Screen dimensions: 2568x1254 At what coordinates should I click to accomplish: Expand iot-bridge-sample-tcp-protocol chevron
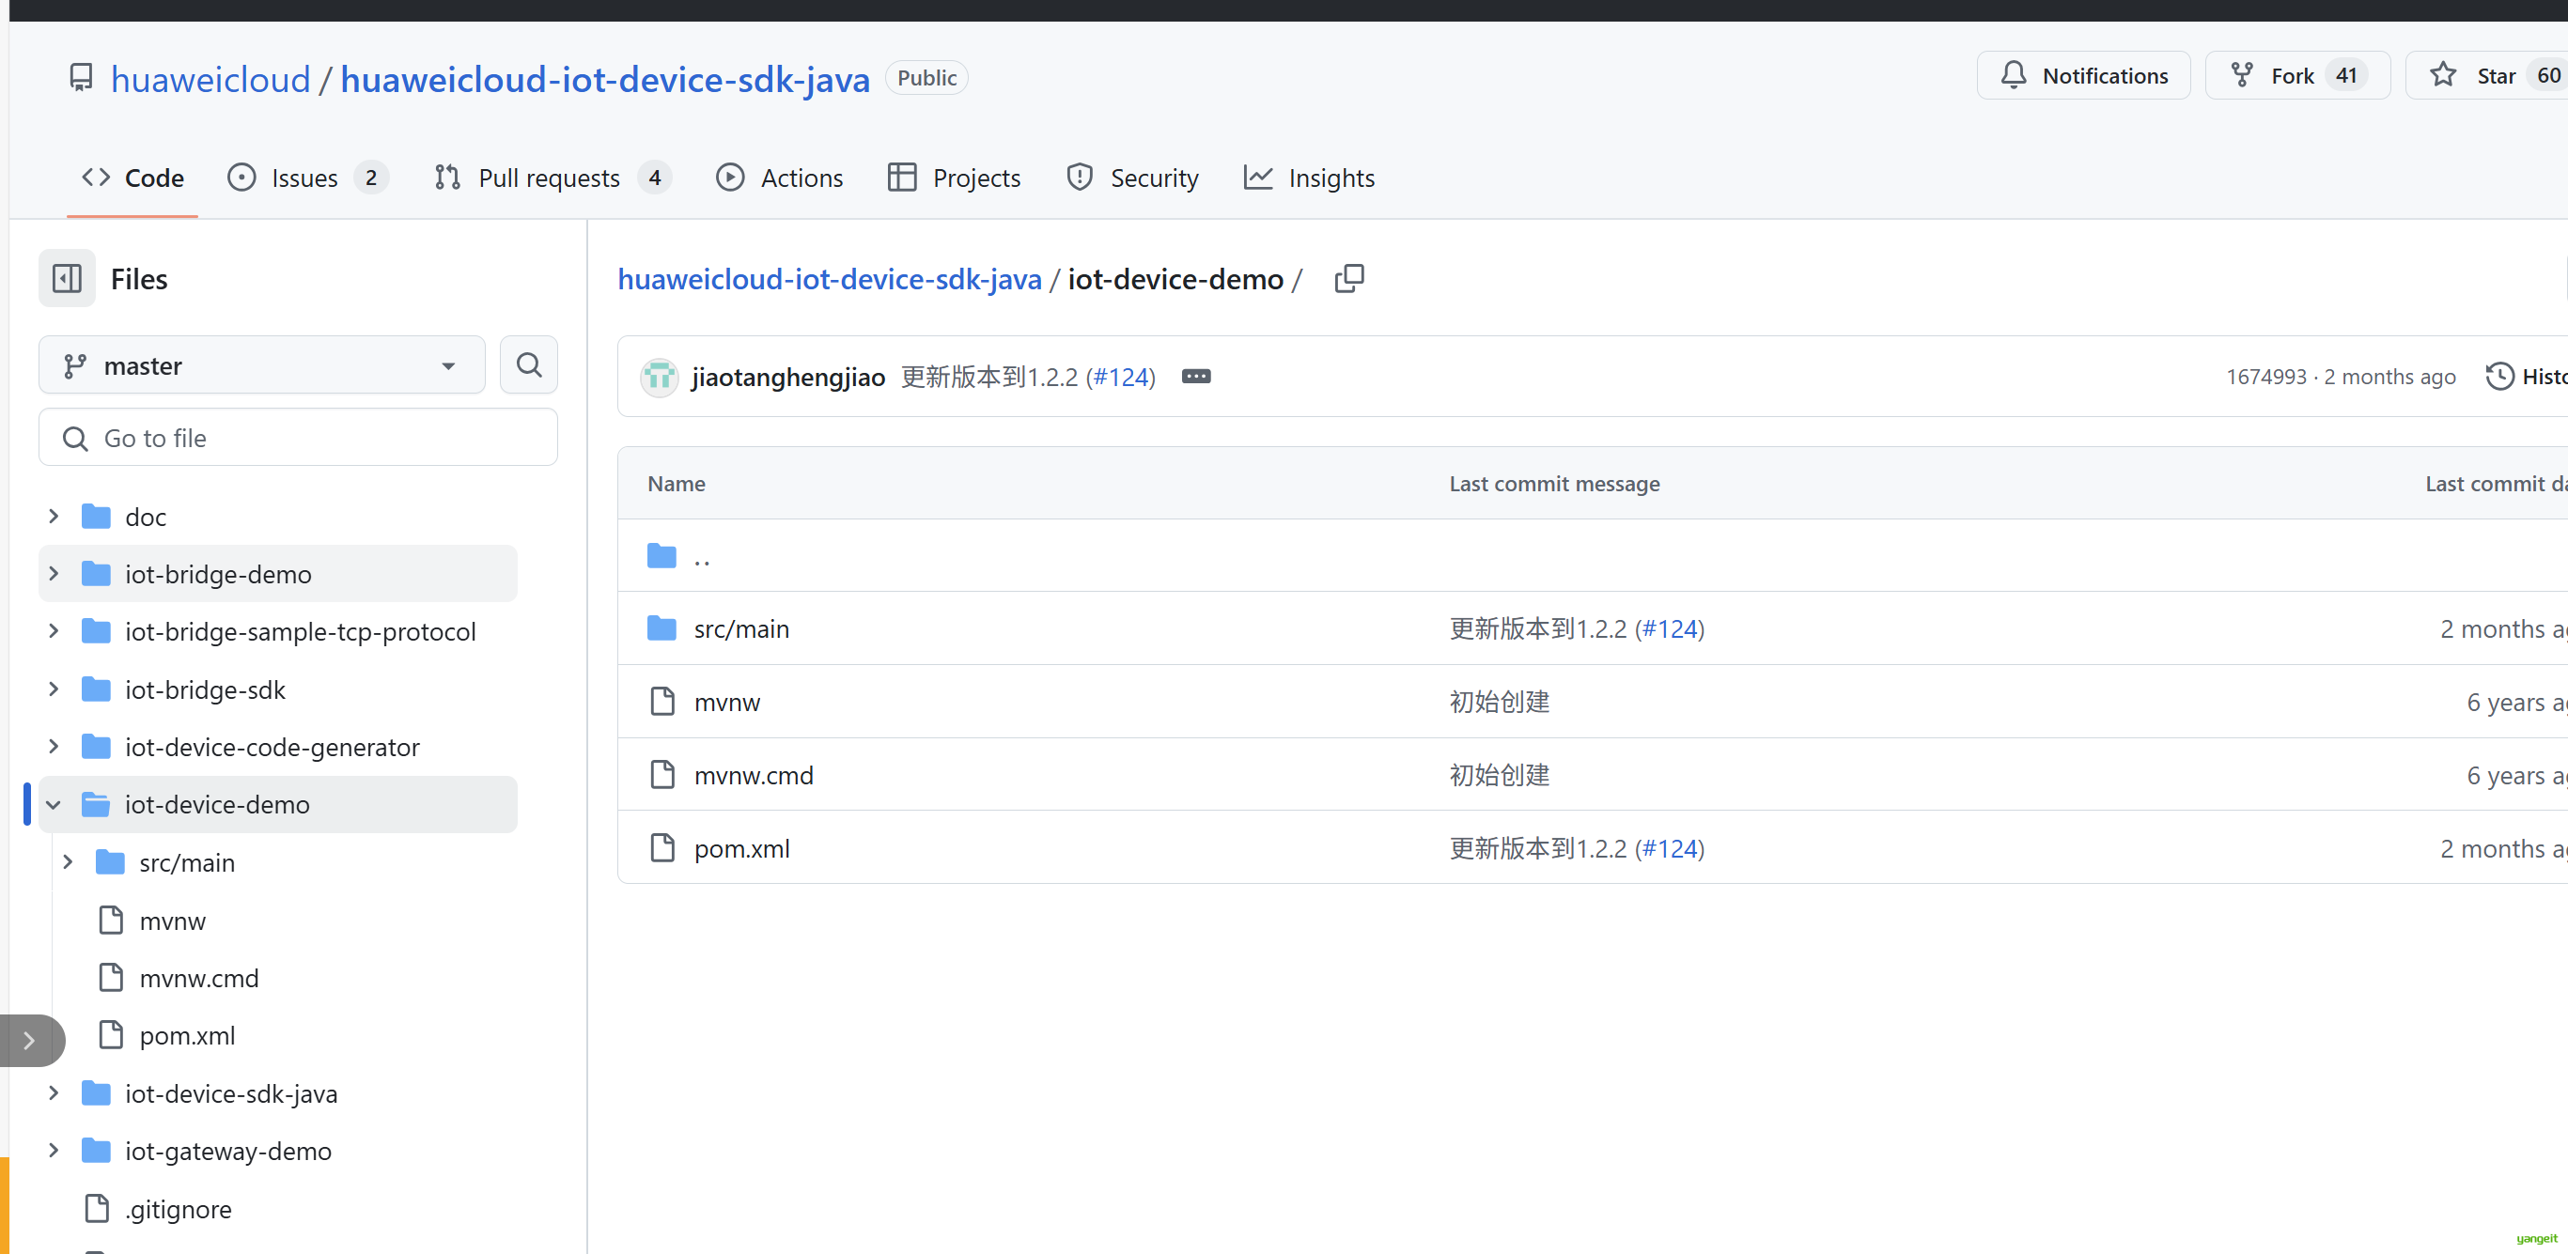click(x=54, y=631)
